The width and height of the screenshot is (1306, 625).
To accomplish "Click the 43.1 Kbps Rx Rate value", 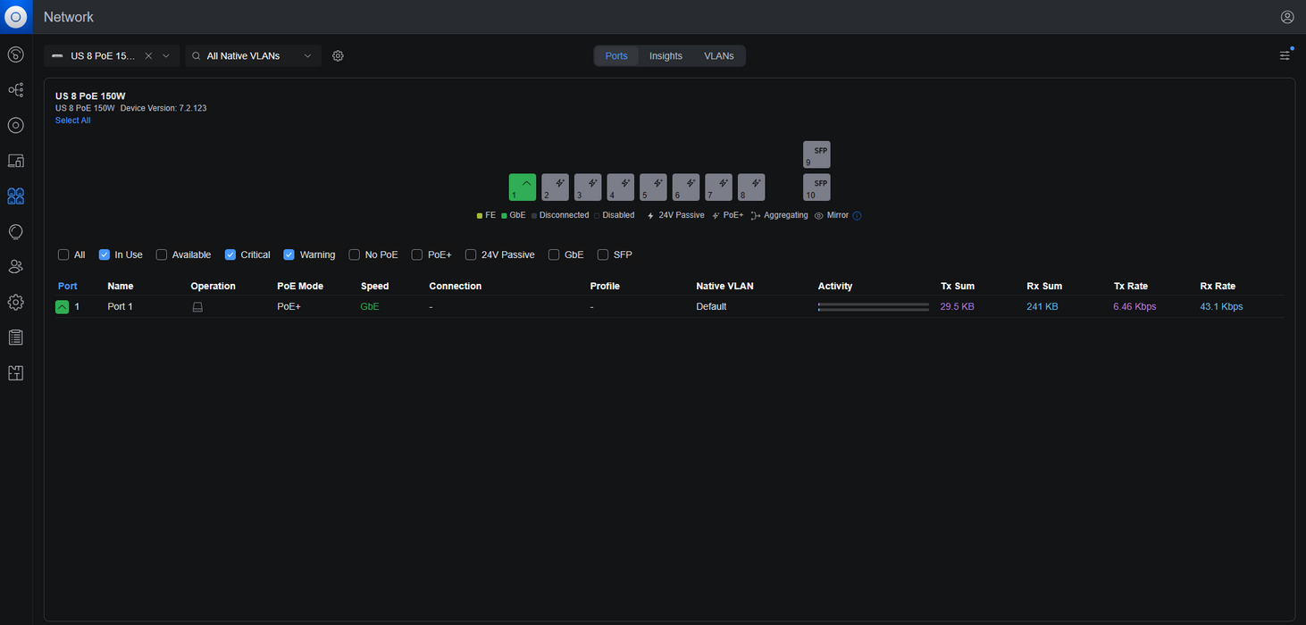I will tap(1221, 306).
